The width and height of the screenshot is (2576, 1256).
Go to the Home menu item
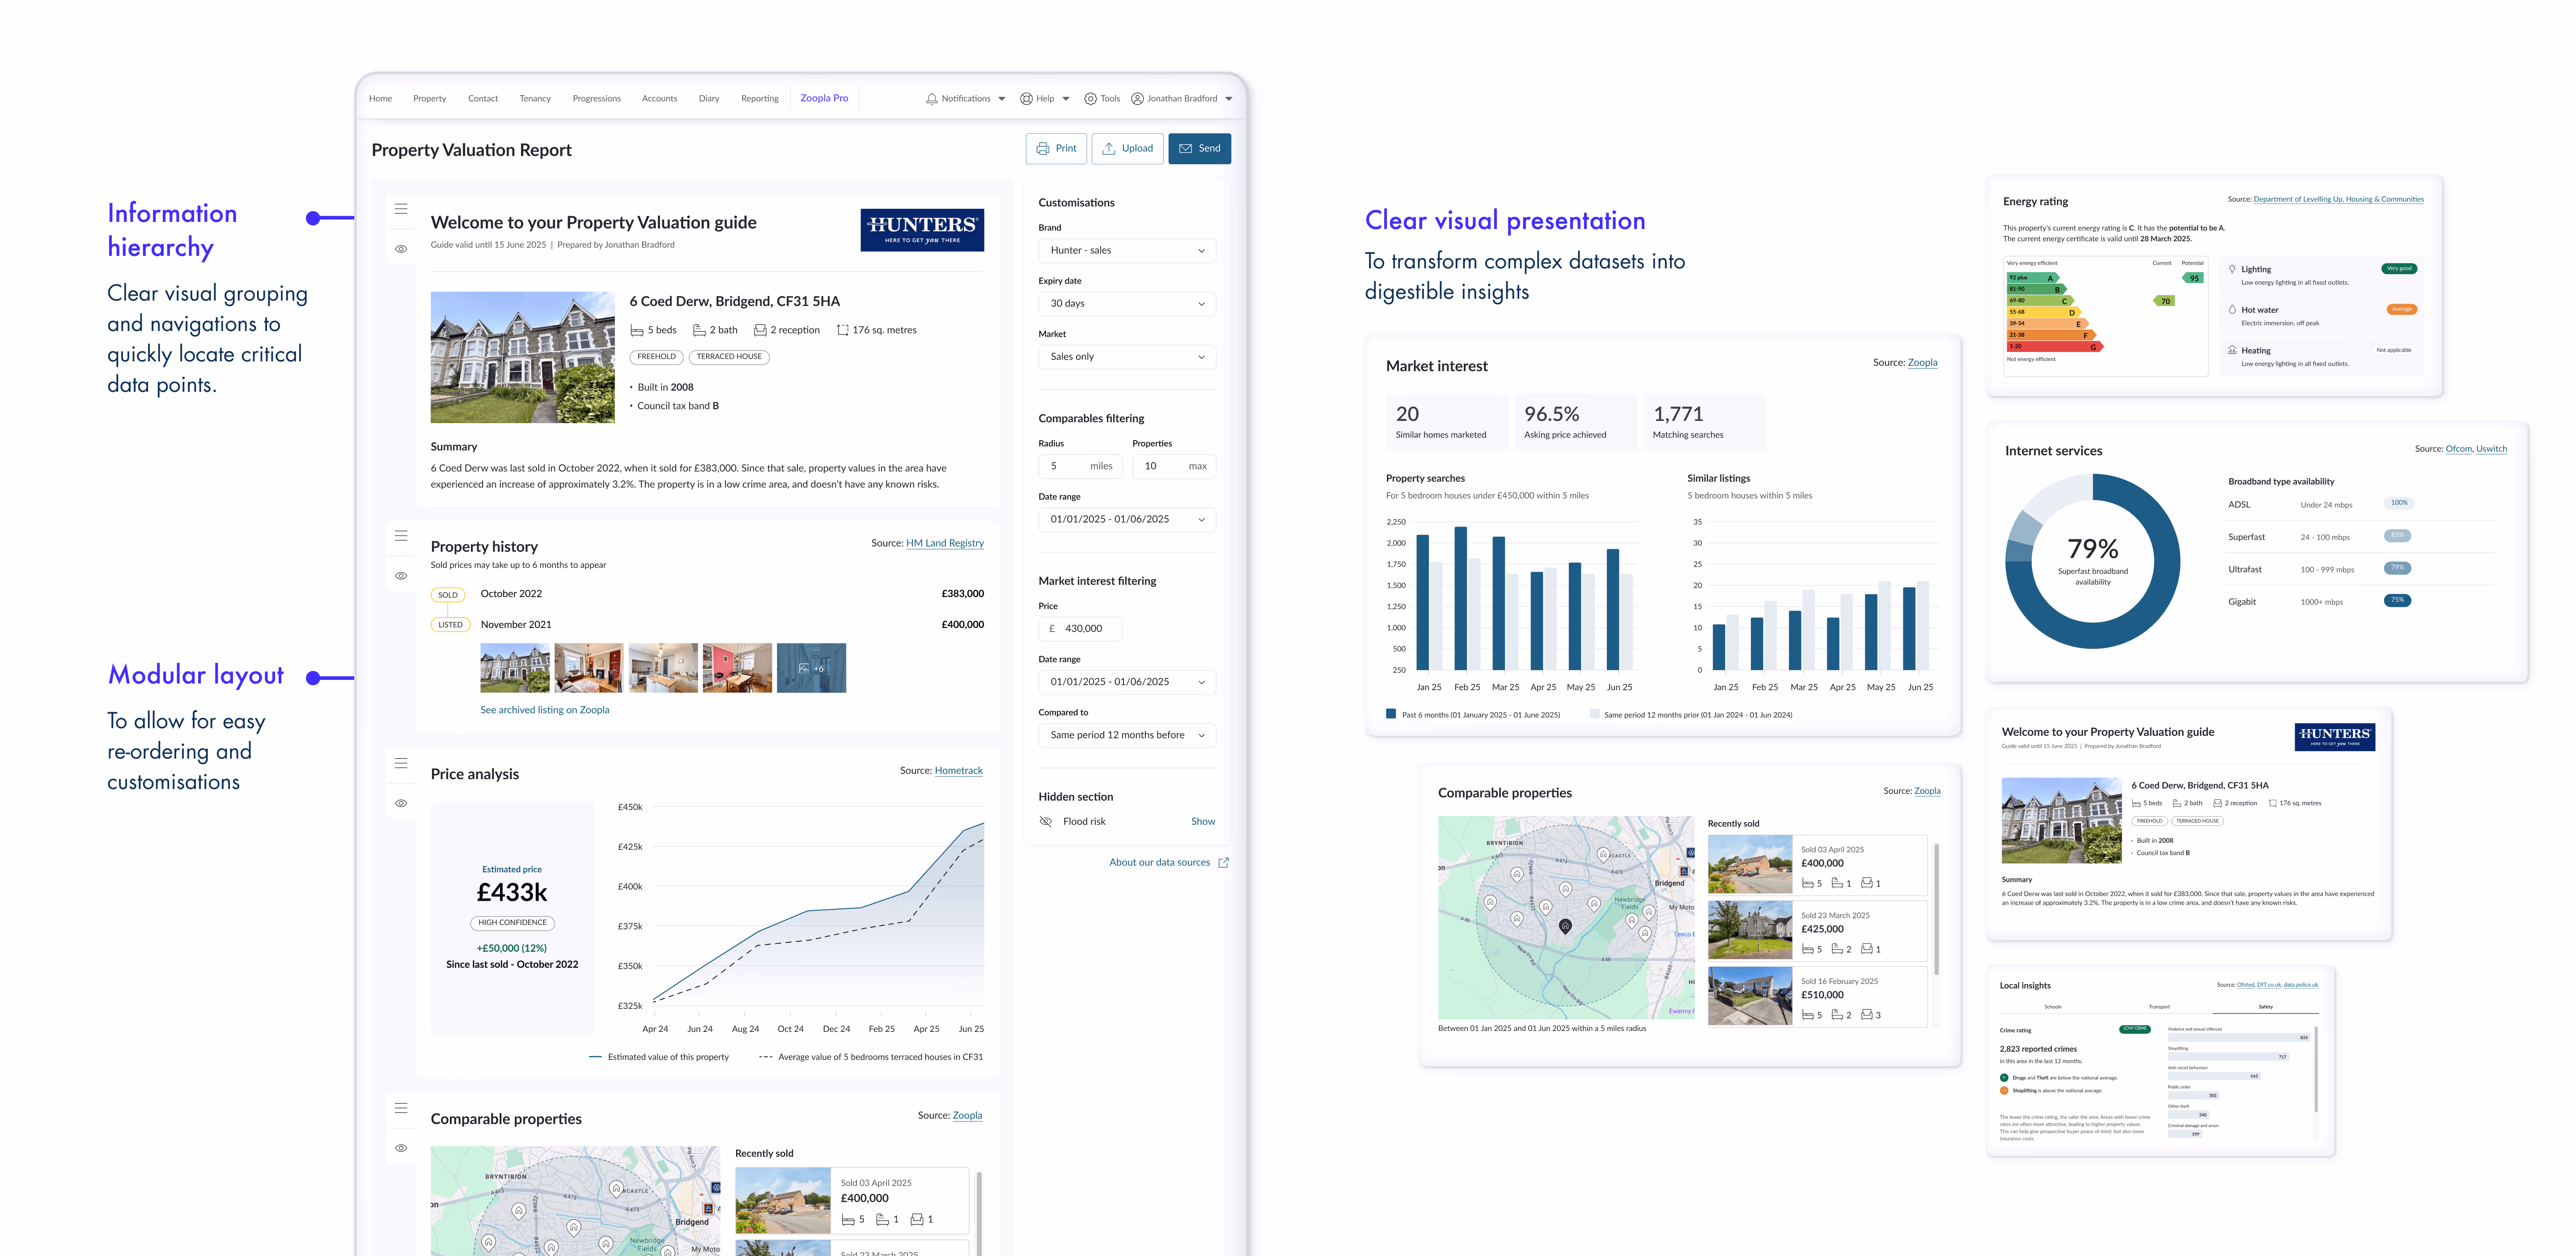pyautogui.click(x=380, y=99)
